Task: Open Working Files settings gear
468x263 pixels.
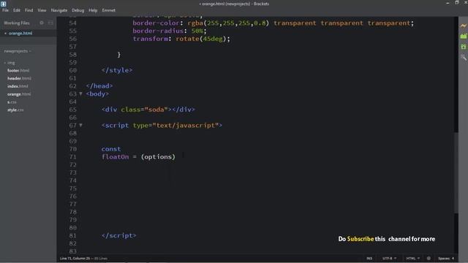Action: (42, 23)
